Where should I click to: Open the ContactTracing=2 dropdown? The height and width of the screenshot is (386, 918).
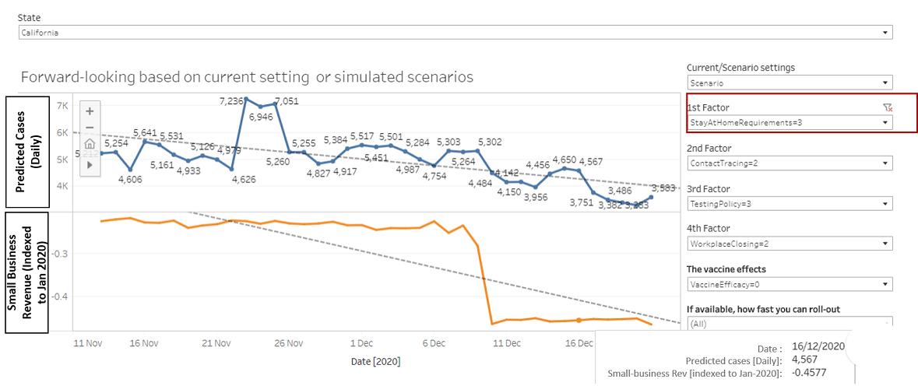(790, 163)
